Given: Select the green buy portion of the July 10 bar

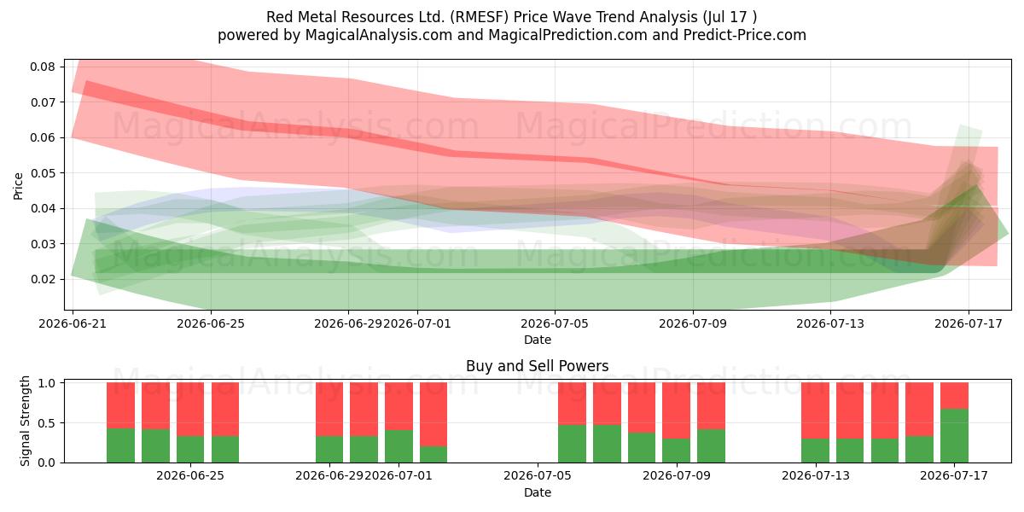Looking at the screenshot, I should pyautogui.click(x=711, y=446).
